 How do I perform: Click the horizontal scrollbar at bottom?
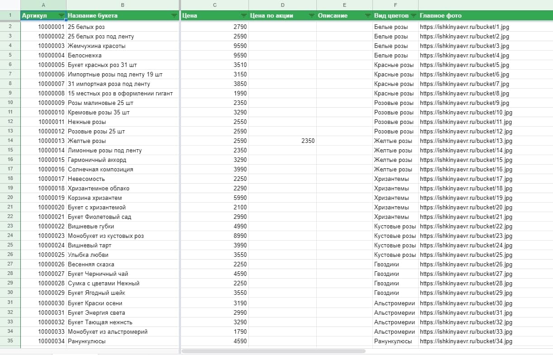[x=273, y=351]
